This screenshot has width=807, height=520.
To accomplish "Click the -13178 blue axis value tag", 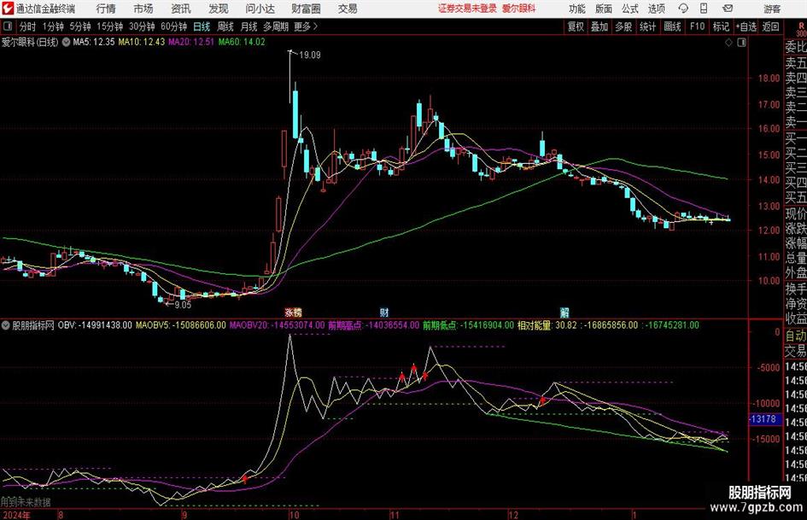I will (763, 419).
